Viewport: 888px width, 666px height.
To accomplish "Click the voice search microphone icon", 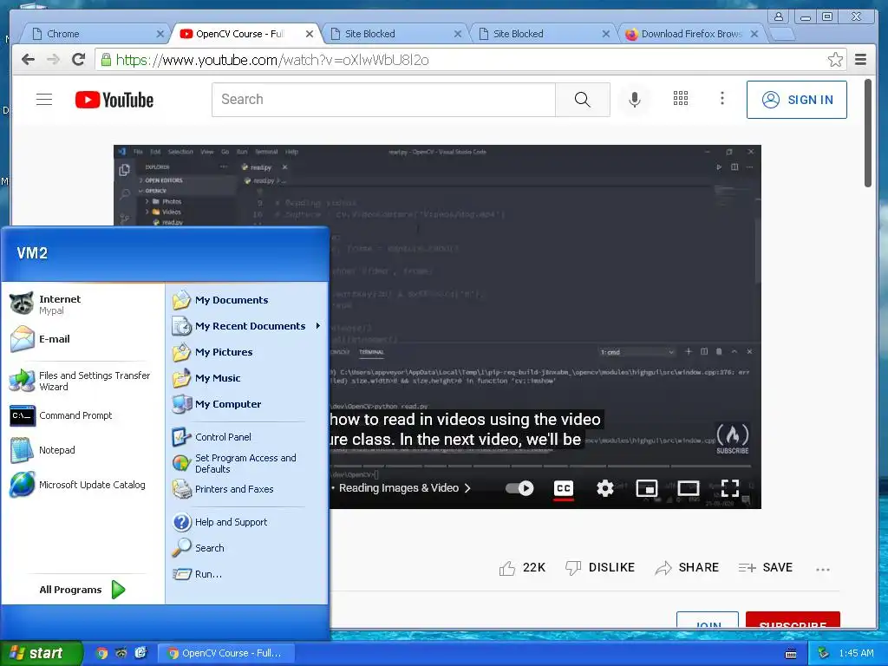I will 634,100.
